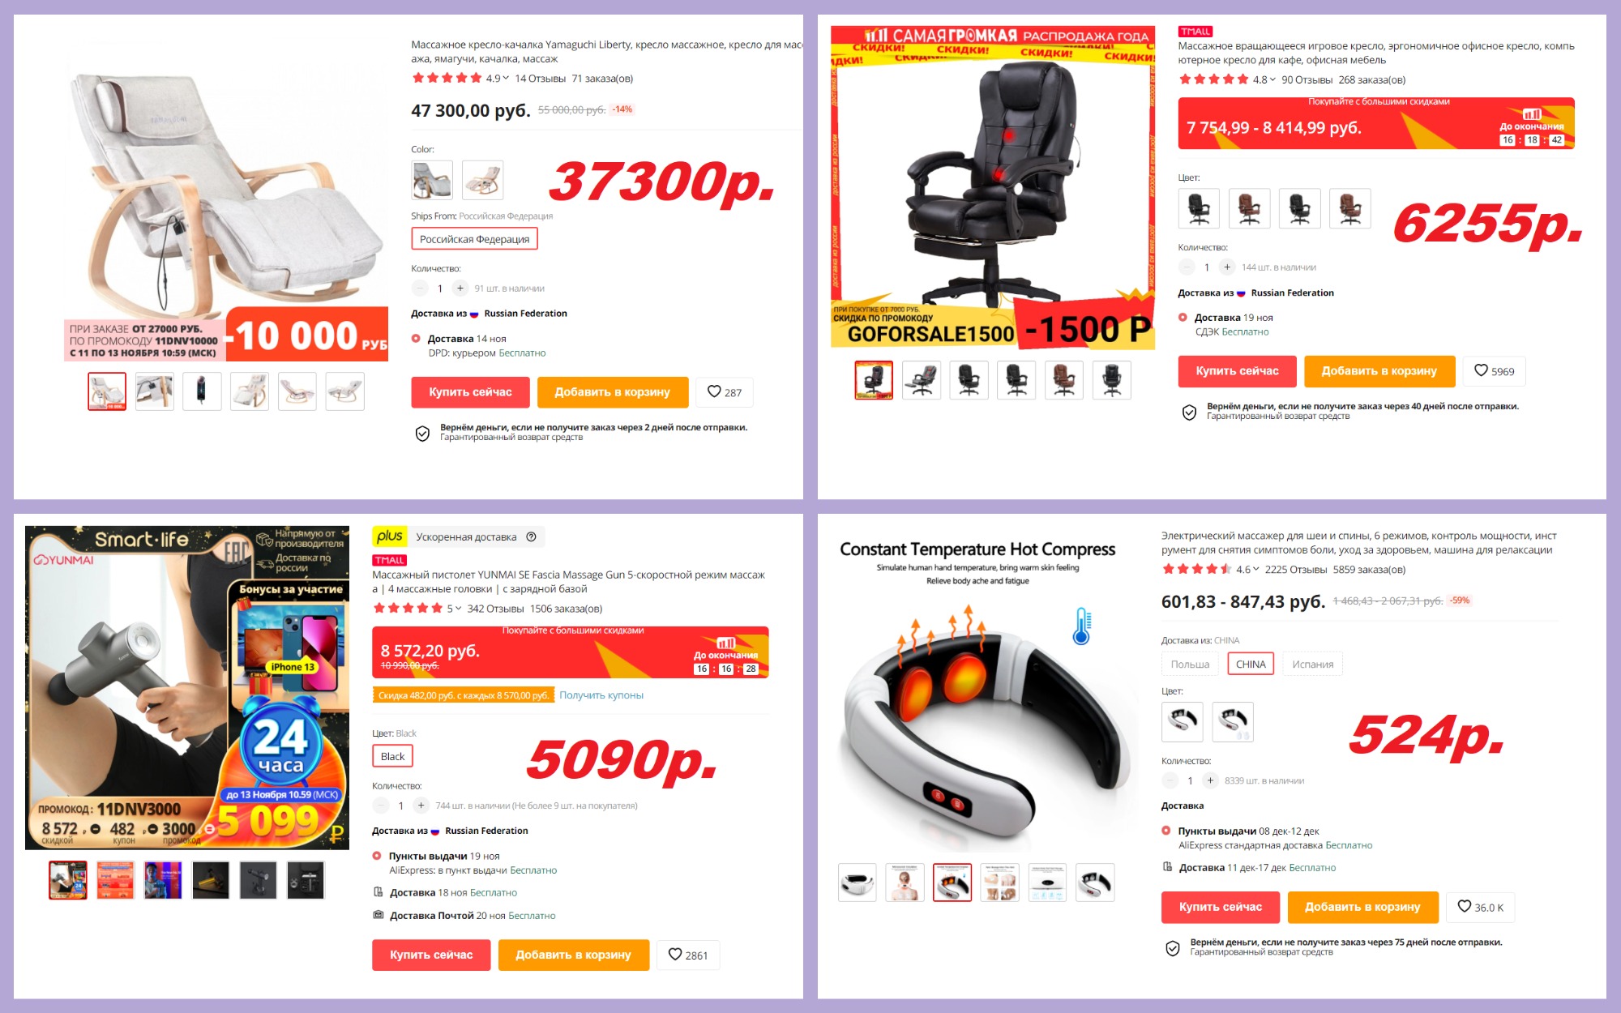Click the heart wishlist icon showing 287
The width and height of the screenshot is (1621, 1013).
tap(714, 391)
